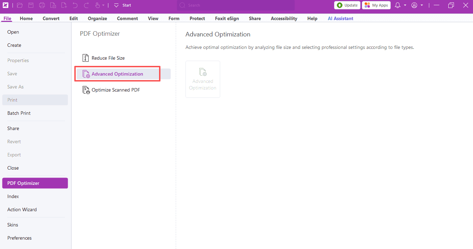Click the Print icon in quick access toolbar

pos(42,5)
